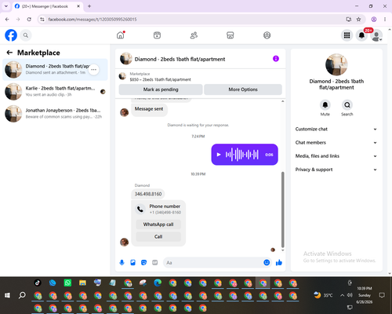Screen dimensions: 392x314
Task: Expand the Customize chat section
Action: pyautogui.click(x=336, y=129)
